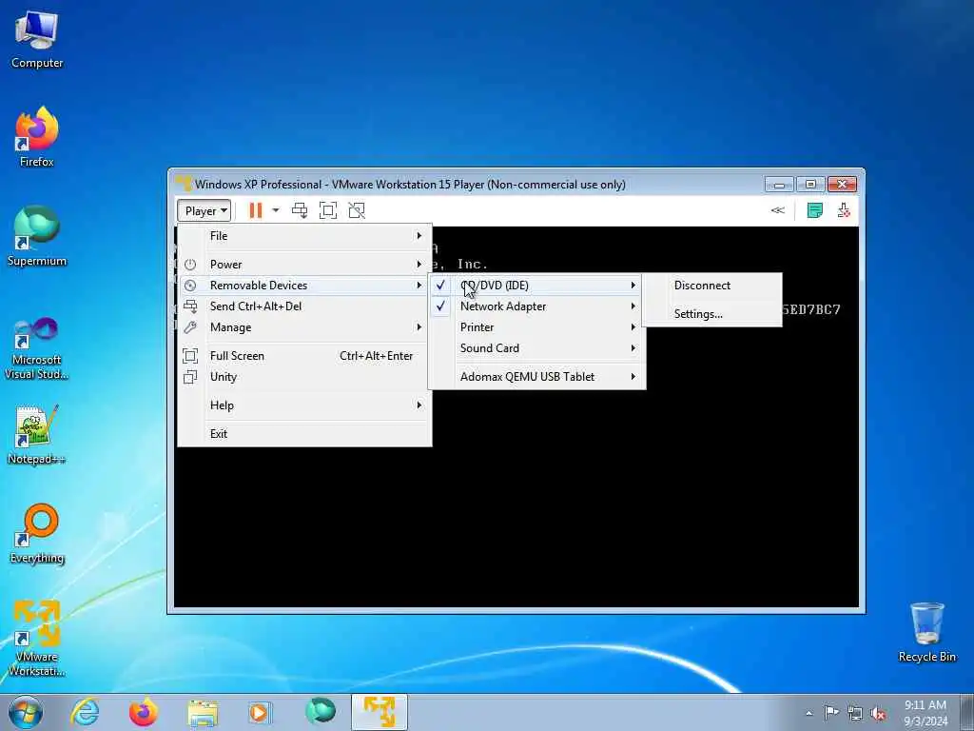The image size is (974, 731).
Task: Select VMware Workstation desktop shortcut
Action: (37, 639)
